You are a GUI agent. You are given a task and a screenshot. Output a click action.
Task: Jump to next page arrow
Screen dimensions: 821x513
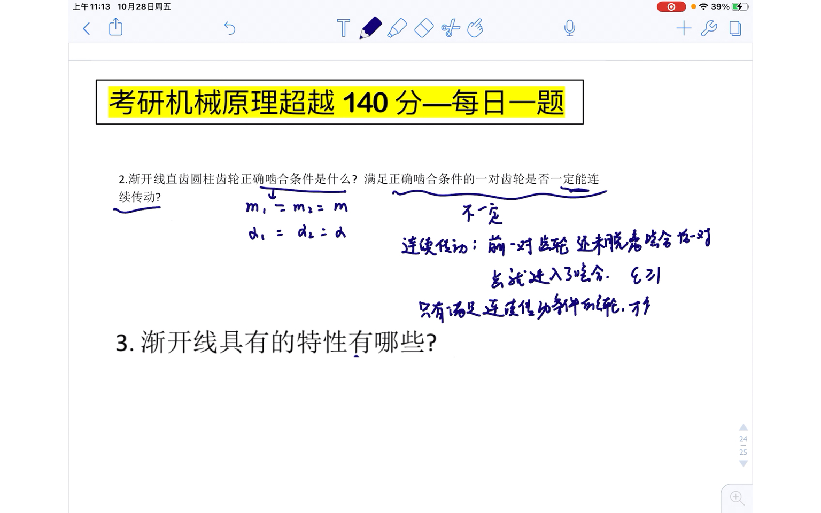pyautogui.click(x=743, y=463)
